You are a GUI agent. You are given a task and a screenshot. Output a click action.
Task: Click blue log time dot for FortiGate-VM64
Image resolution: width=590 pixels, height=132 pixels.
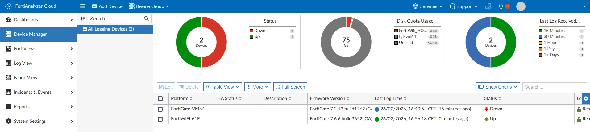tap(377, 109)
